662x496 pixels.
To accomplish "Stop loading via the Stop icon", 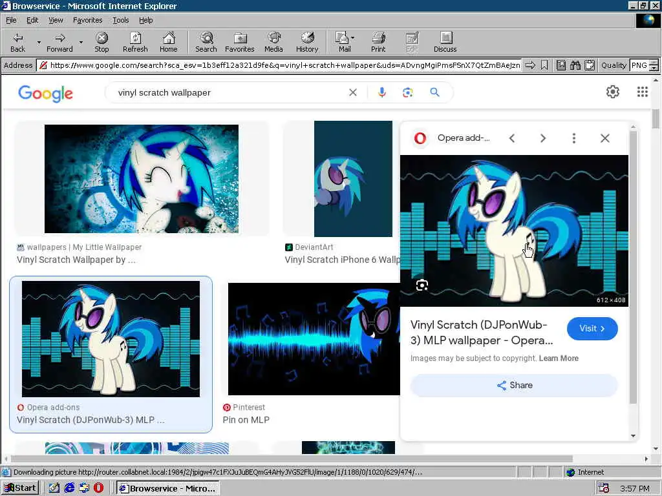I will (101, 42).
